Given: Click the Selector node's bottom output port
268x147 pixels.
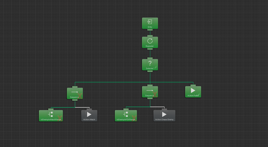Looking at the screenshot, I should pos(150,71).
